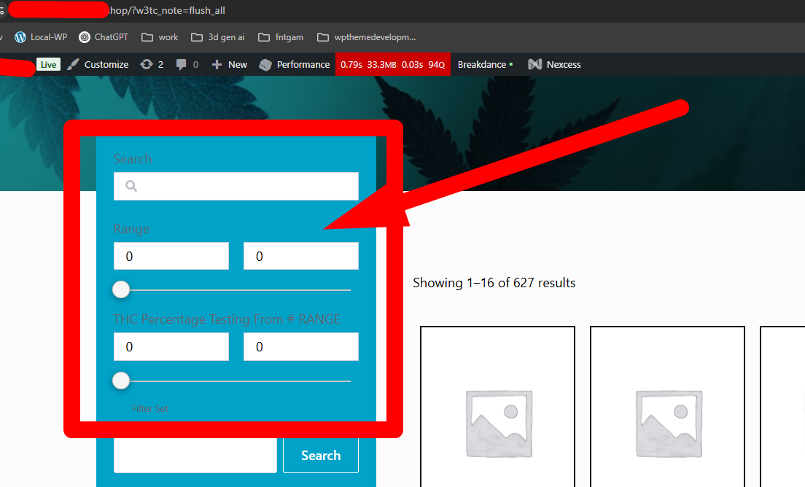The image size is (805, 487).
Task: Click the 'THC Percentage Testing From # RANGE' label
Action: pyautogui.click(x=226, y=319)
